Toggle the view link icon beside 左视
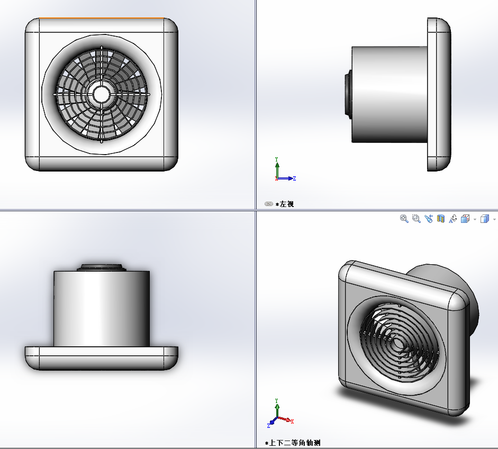 tap(269, 204)
